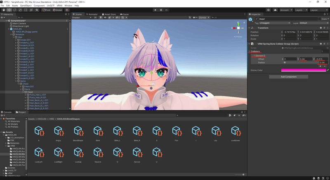Select the Move tool in the toolbar

click(x=9, y=10)
